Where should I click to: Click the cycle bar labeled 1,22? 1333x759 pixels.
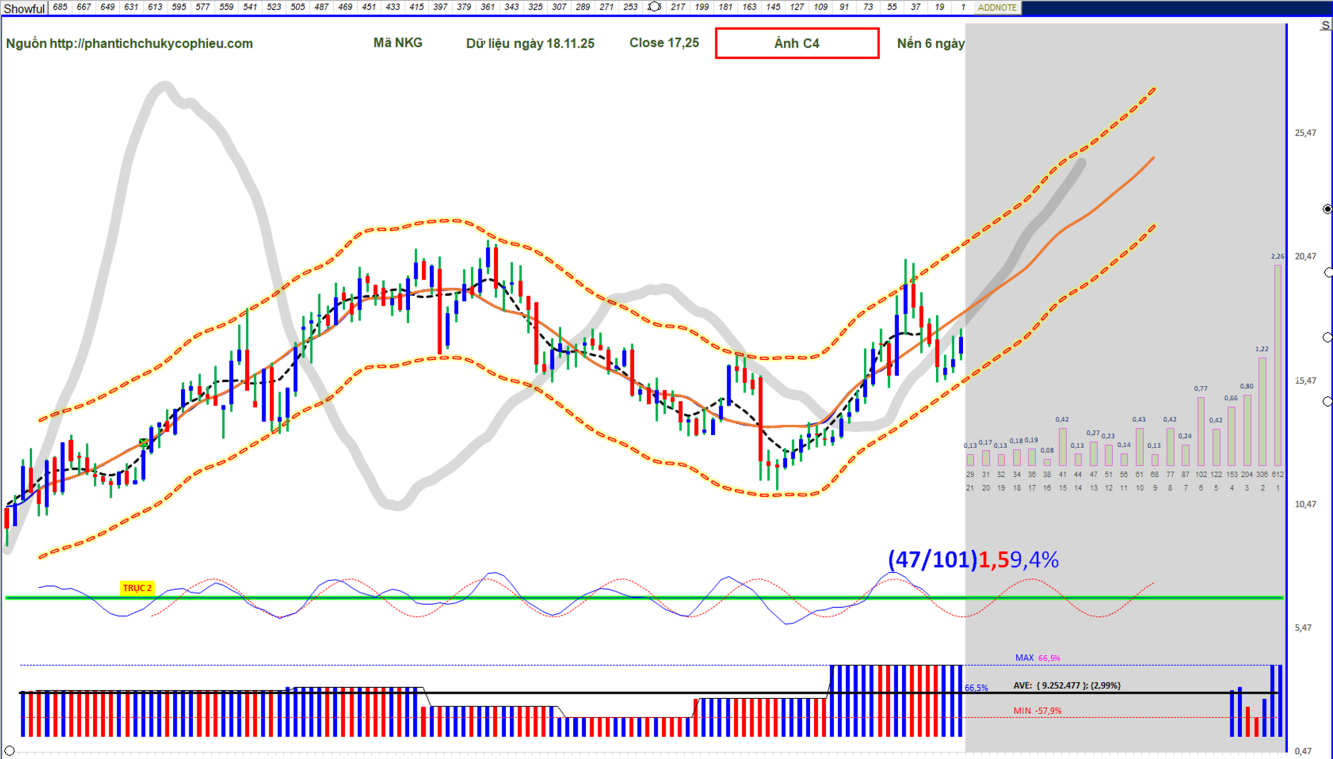click(1262, 411)
